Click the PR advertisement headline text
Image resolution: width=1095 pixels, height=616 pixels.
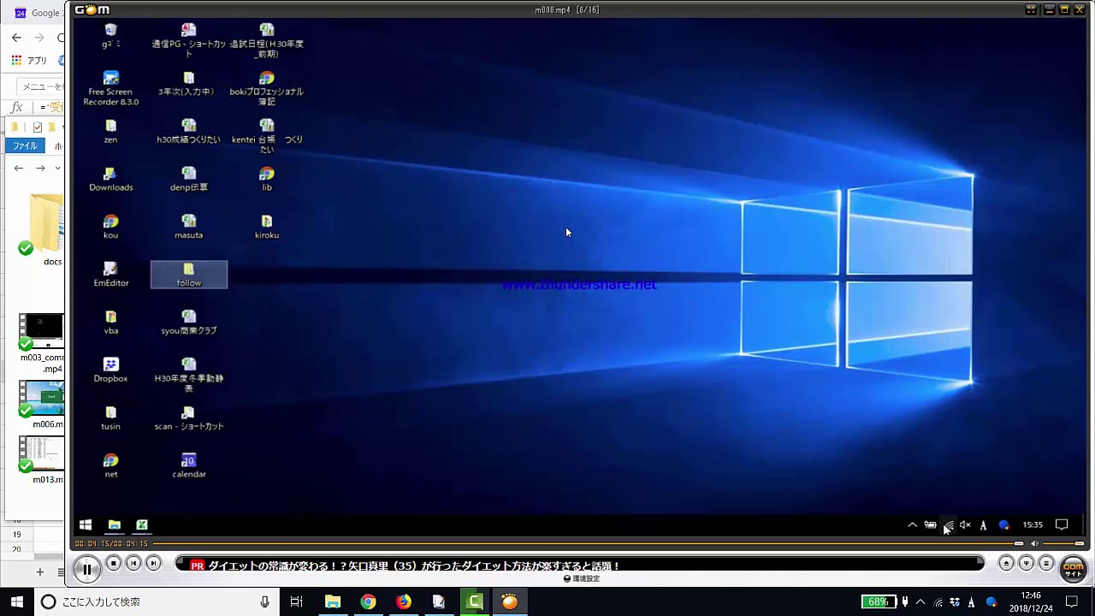pos(414,566)
